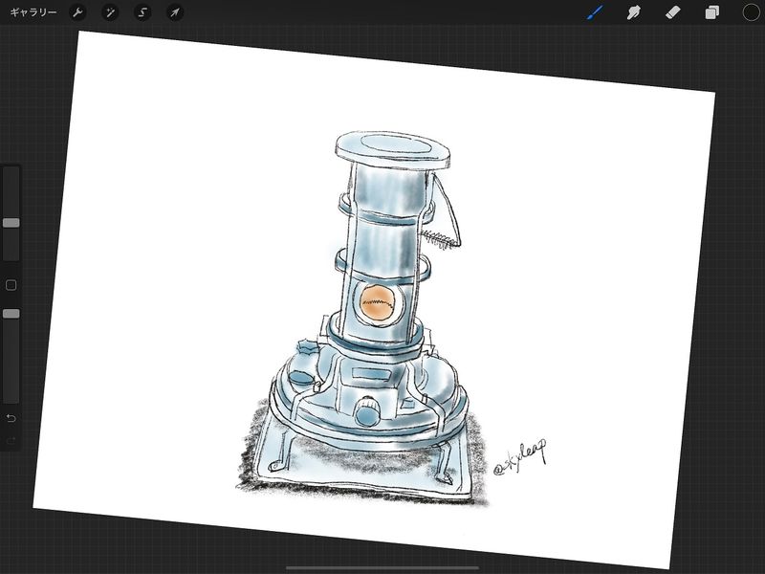Tap the square Modify button in sidebar
The height and width of the screenshot is (574, 765).
point(11,285)
